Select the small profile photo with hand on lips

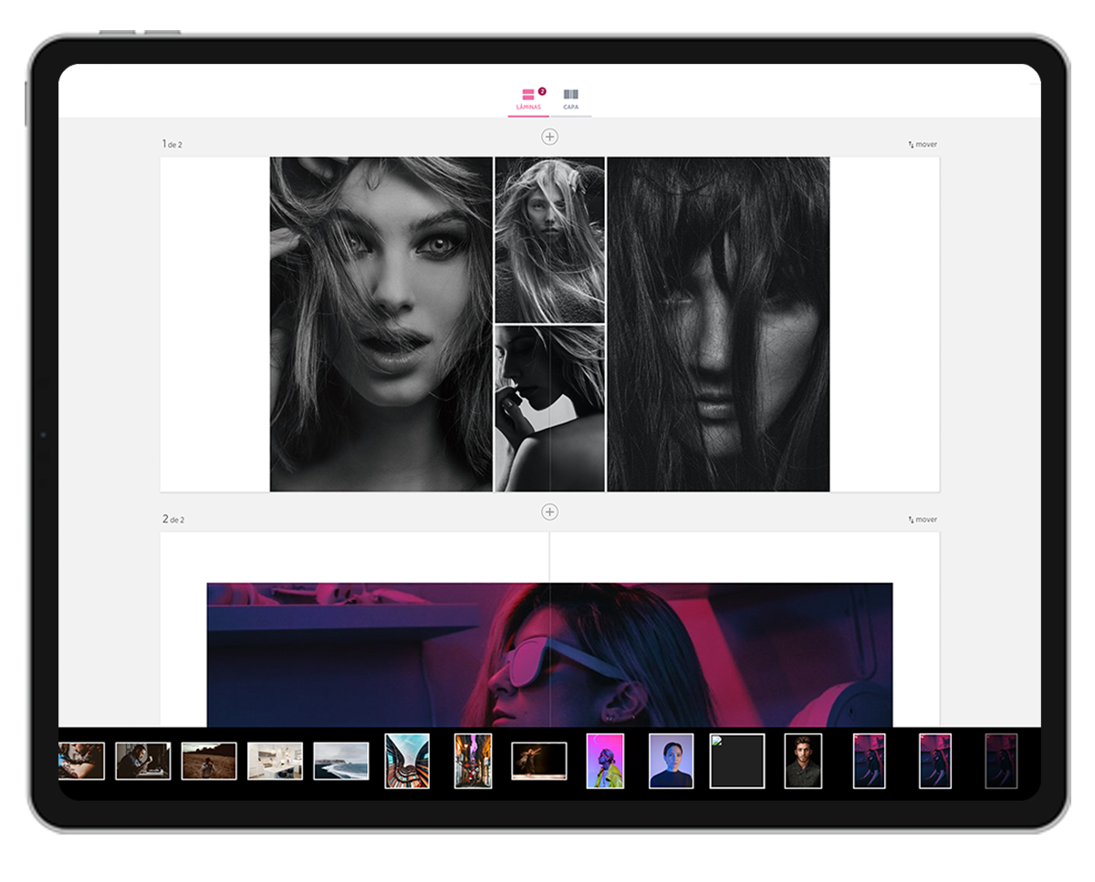549,409
